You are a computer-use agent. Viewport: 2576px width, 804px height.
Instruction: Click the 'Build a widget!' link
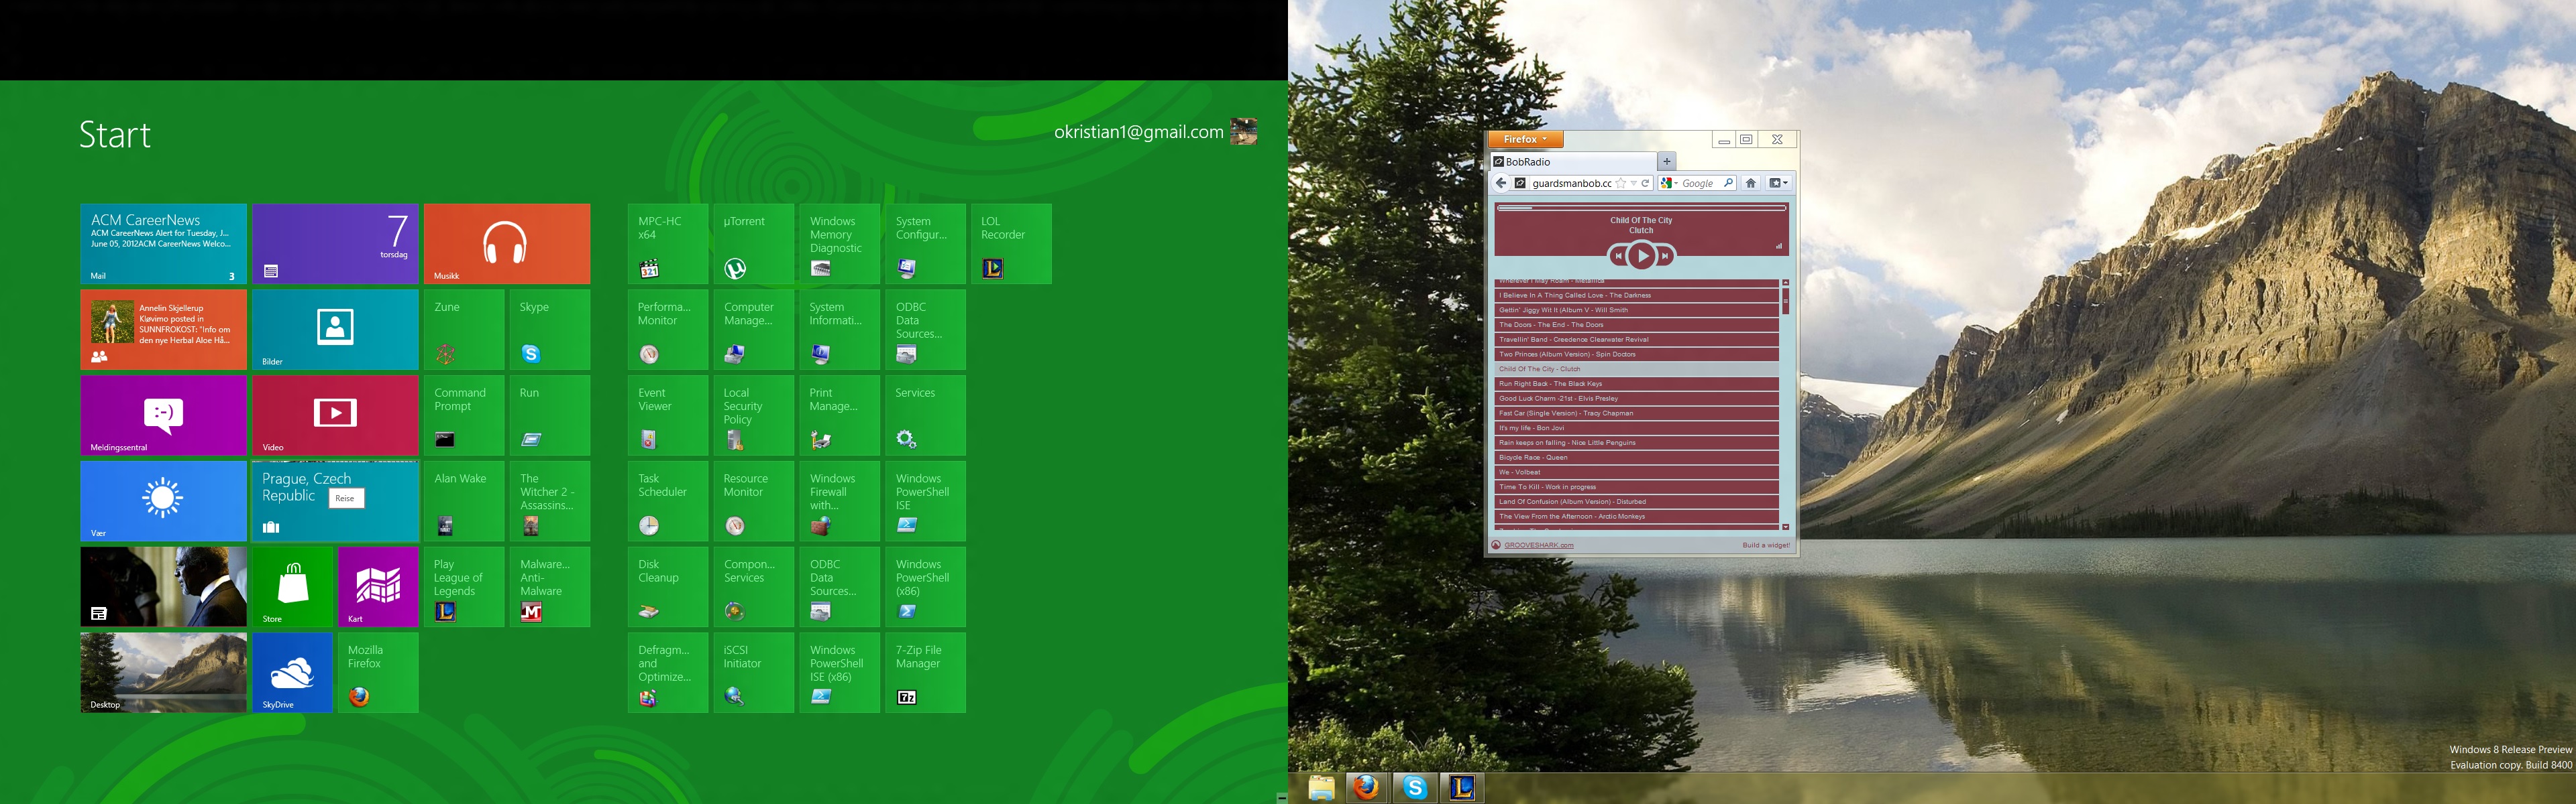click(x=1766, y=545)
